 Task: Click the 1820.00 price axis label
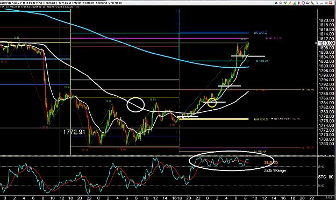pos(326,20)
